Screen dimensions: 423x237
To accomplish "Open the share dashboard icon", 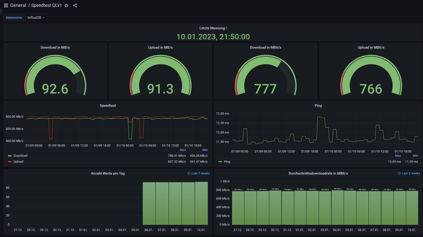I will tap(75, 6).
